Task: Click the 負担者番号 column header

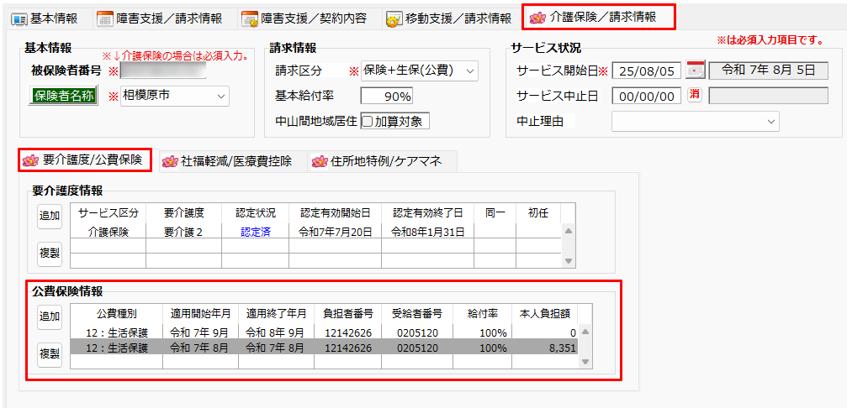Action: point(347,314)
